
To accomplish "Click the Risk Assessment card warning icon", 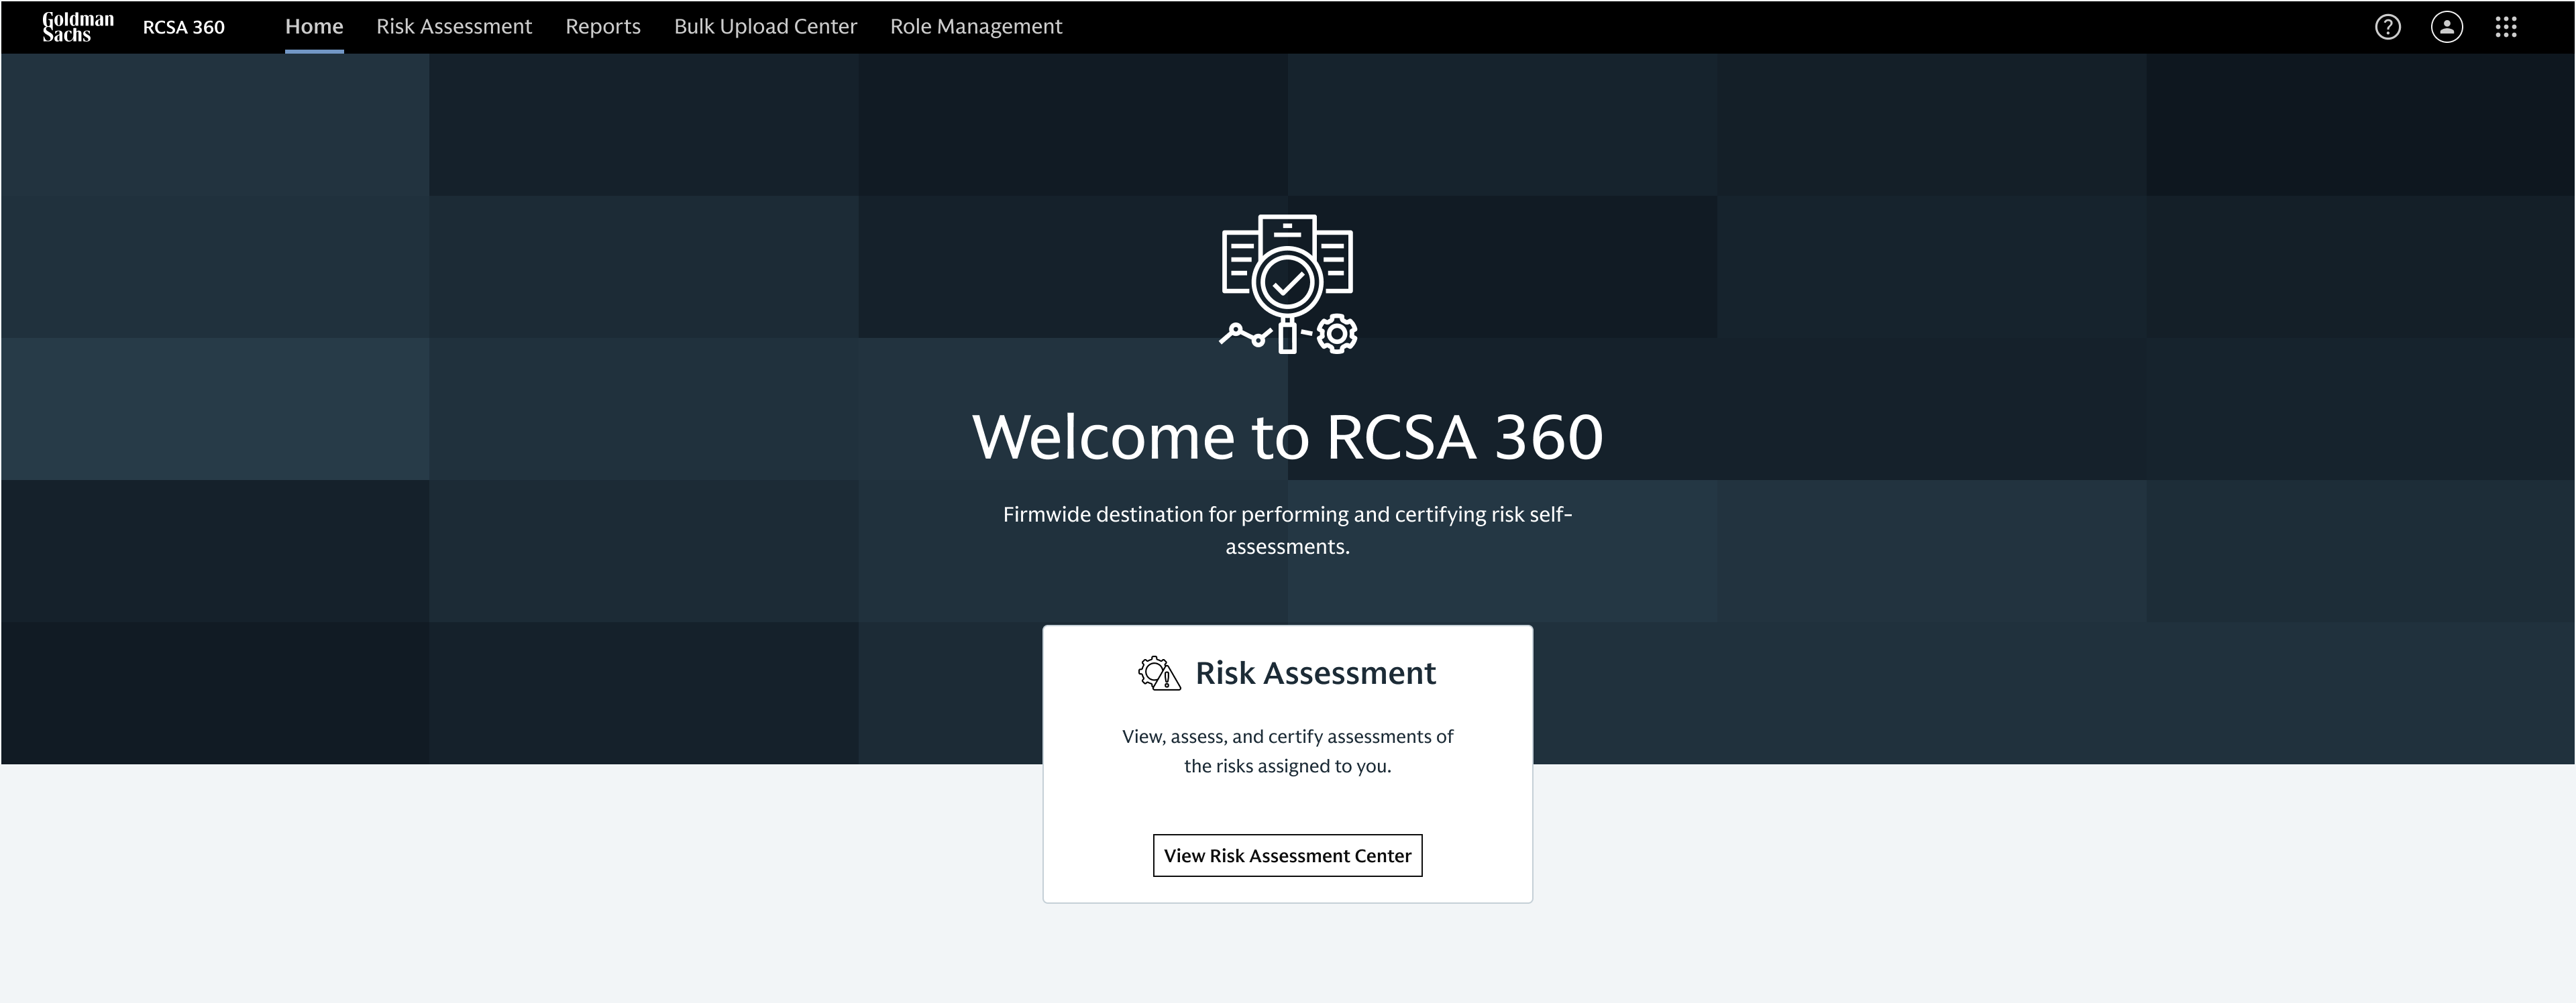I will [1160, 673].
